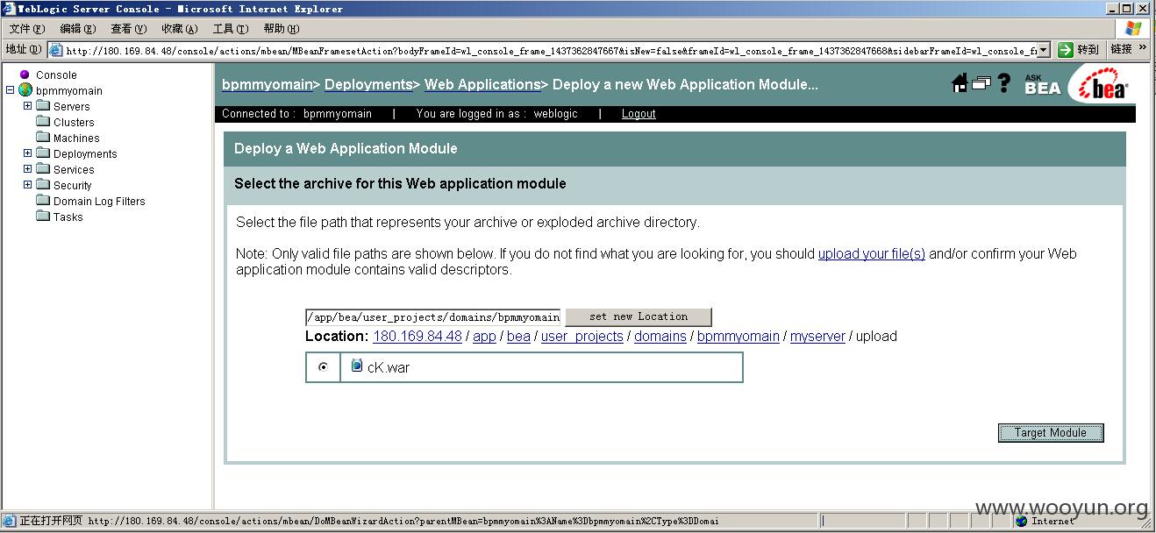This screenshot has width=1156, height=533.
Task: Click the Windows flag logo
Action: (x=1133, y=29)
